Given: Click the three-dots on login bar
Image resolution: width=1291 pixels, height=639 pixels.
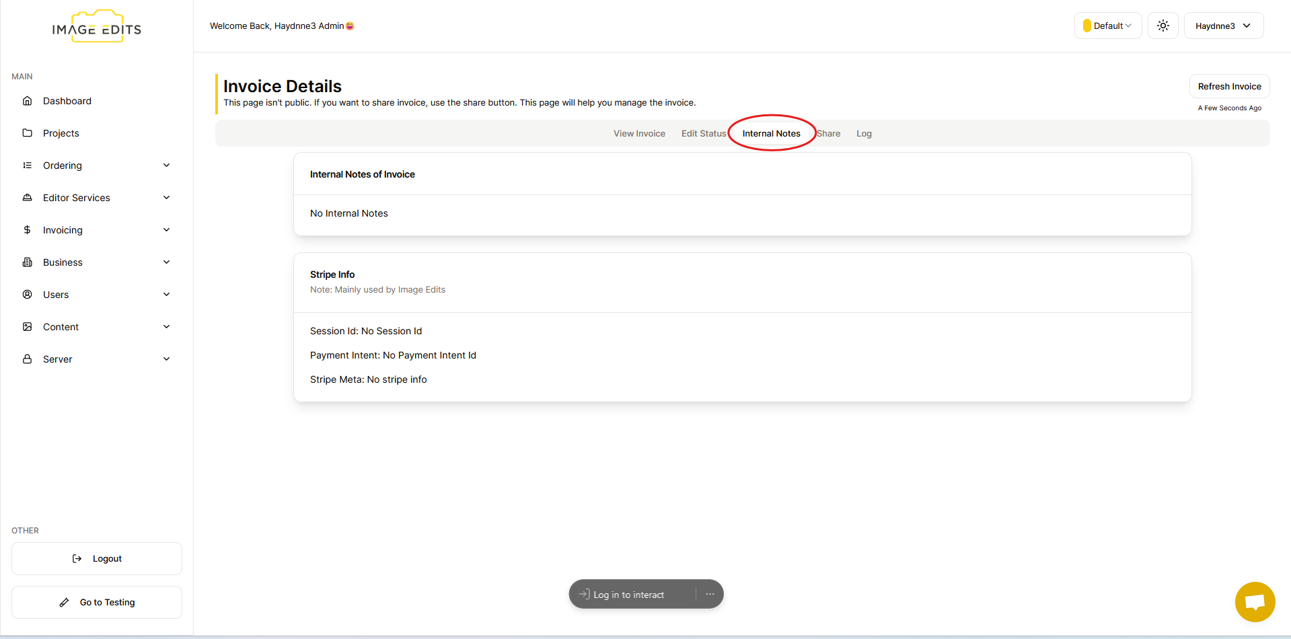Looking at the screenshot, I should tap(710, 594).
